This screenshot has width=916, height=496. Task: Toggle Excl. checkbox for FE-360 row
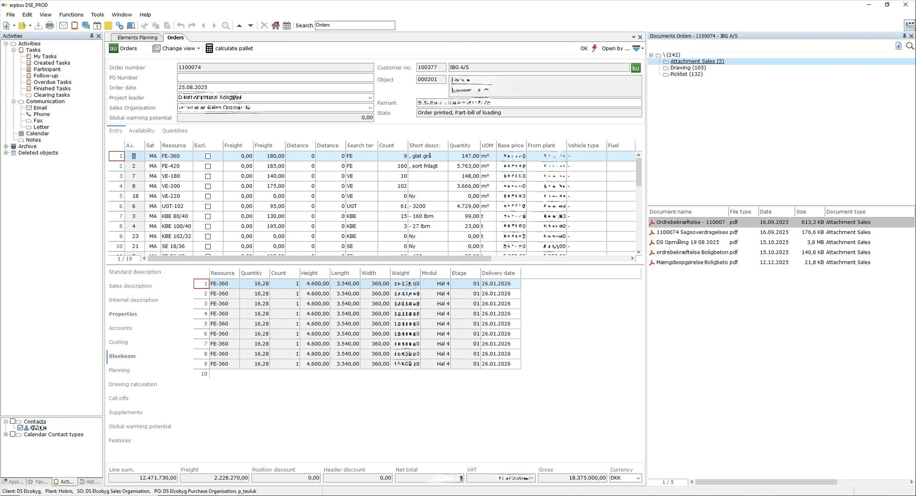(208, 156)
